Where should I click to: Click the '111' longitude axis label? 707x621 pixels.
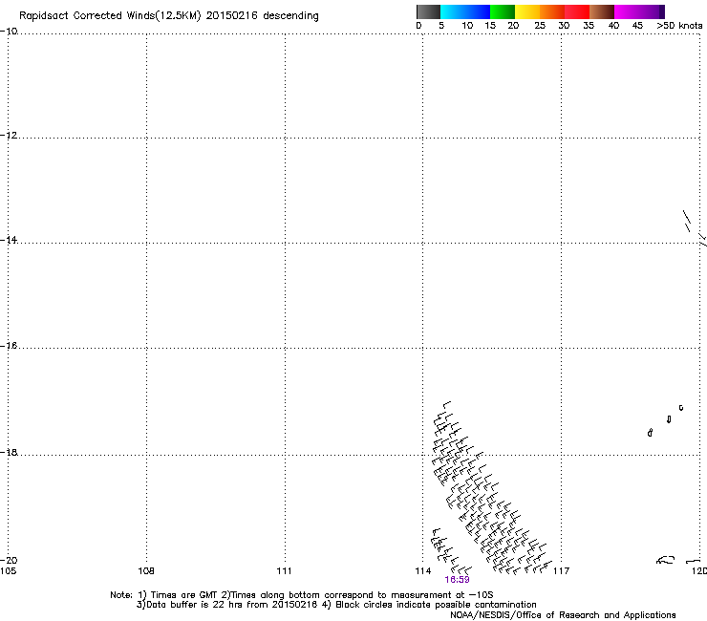click(x=284, y=571)
